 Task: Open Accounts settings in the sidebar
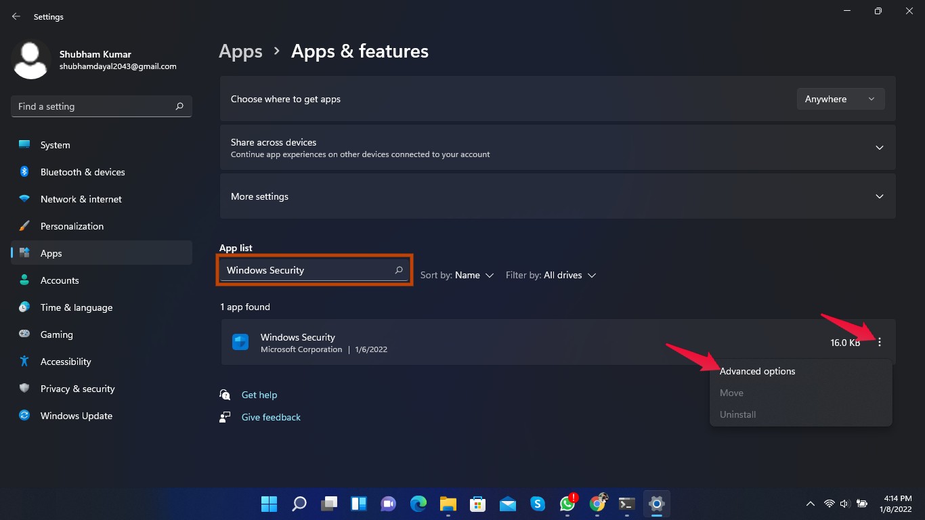(x=102, y=280)
